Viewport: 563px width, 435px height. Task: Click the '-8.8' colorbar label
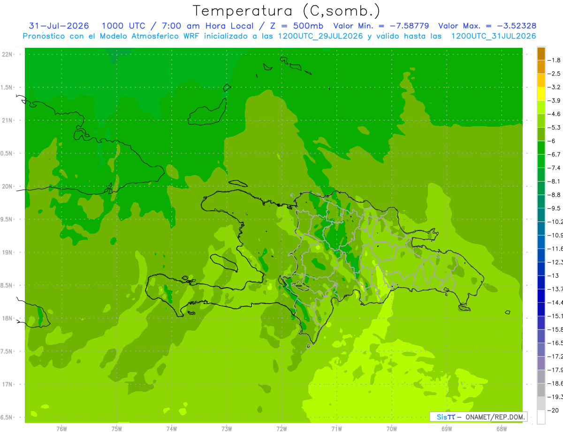click(555, 195)
